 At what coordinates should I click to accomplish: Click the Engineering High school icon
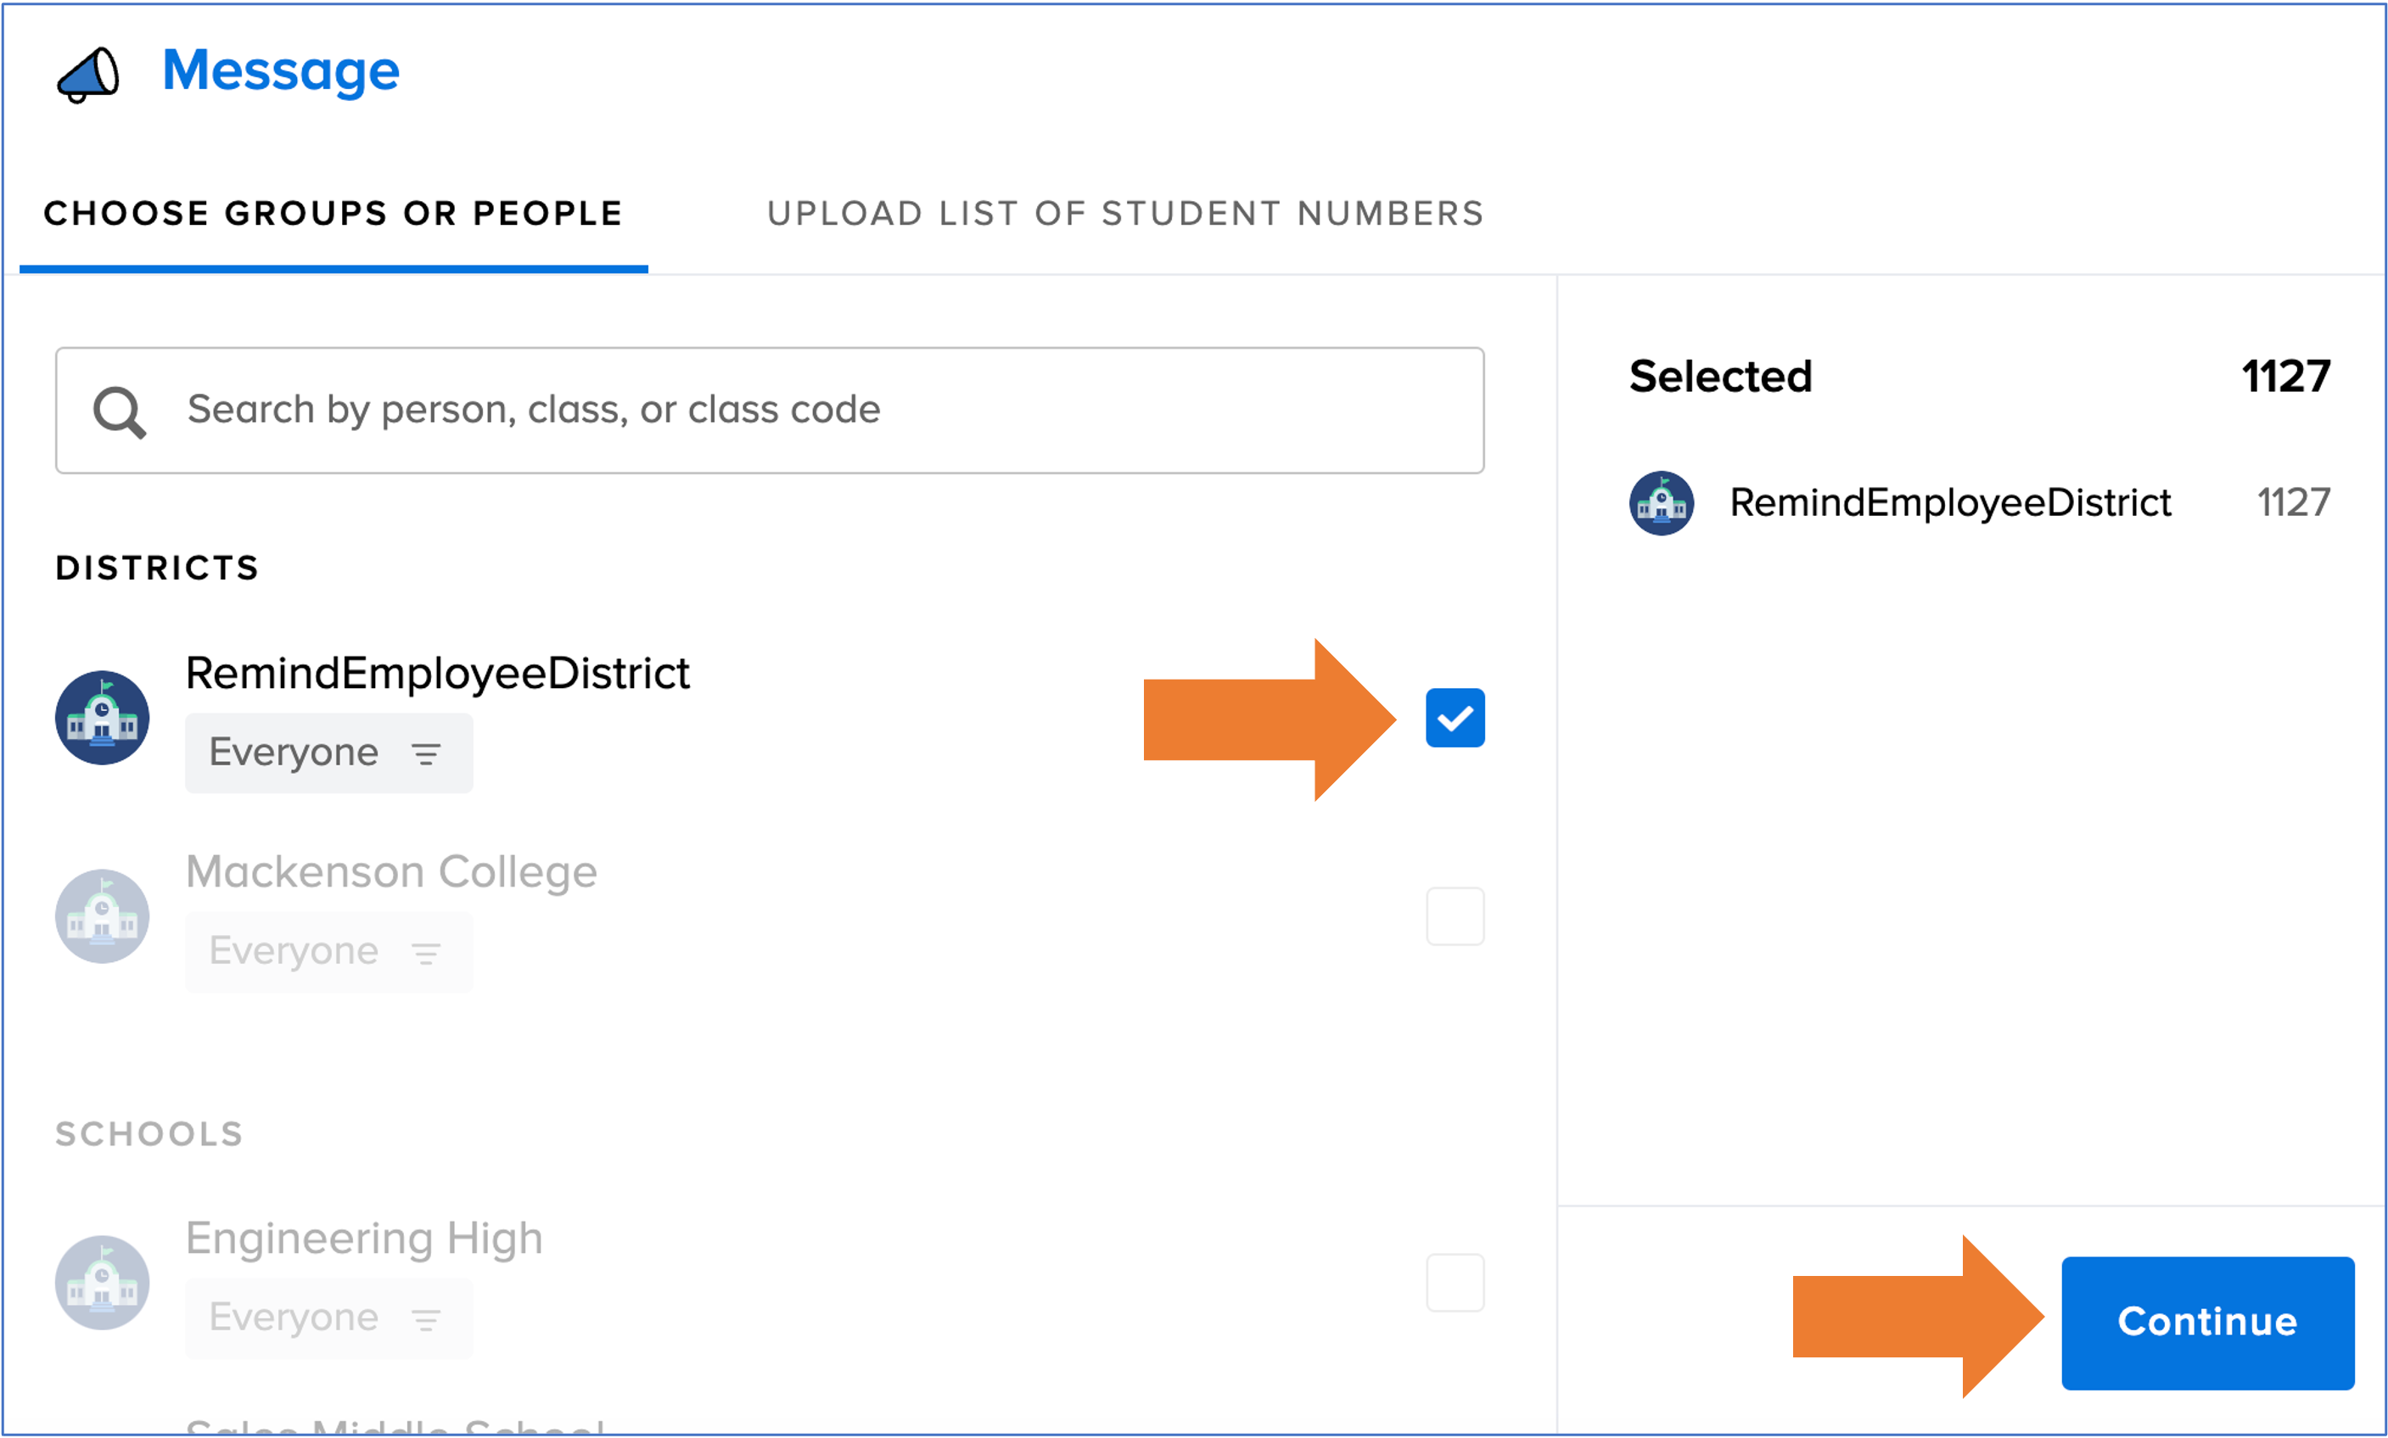102,1282
